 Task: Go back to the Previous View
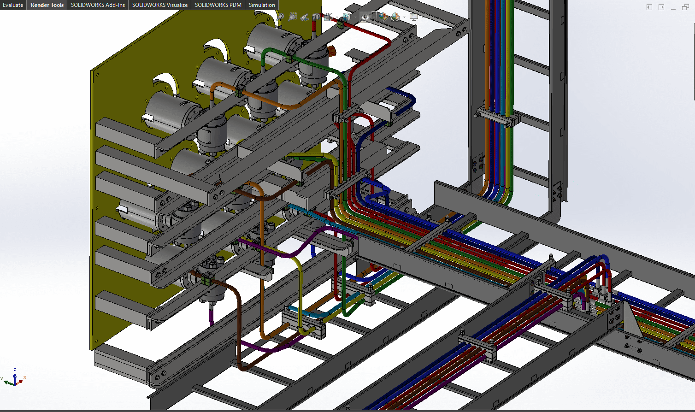click(x=305, y=18)
